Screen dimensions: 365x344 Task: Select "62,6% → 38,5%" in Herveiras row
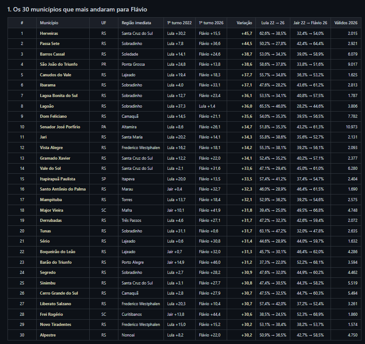tap(273, 34)
